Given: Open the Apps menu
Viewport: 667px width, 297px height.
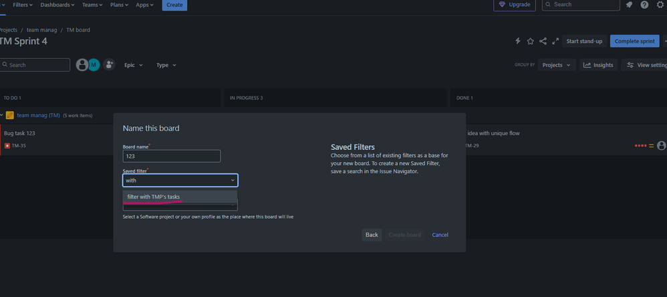Looking at the screenshot, I should click(145, 5).
